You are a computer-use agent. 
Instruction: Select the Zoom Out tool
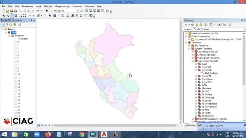click(x=8, y=16)
